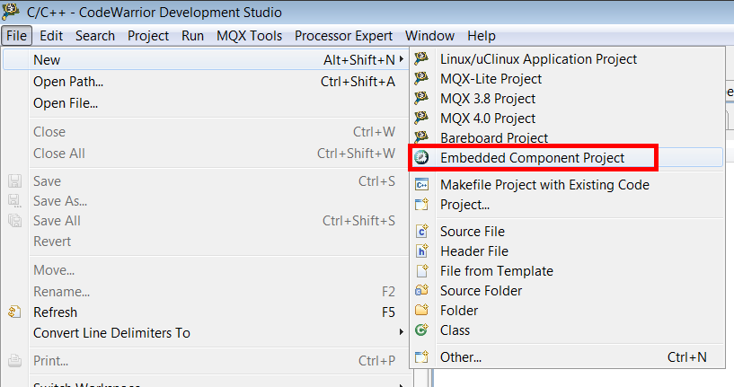Click the MQX-Lite Project icon
Screen dimensions: 734x387
pos(421,79)
